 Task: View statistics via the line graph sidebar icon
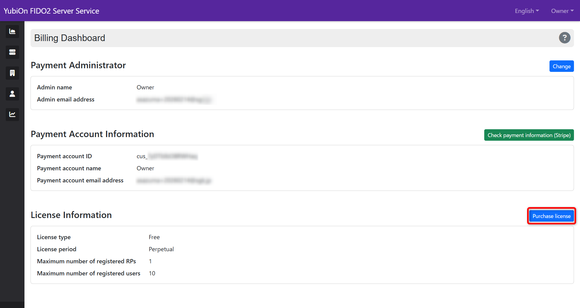[x=12, y=114]
